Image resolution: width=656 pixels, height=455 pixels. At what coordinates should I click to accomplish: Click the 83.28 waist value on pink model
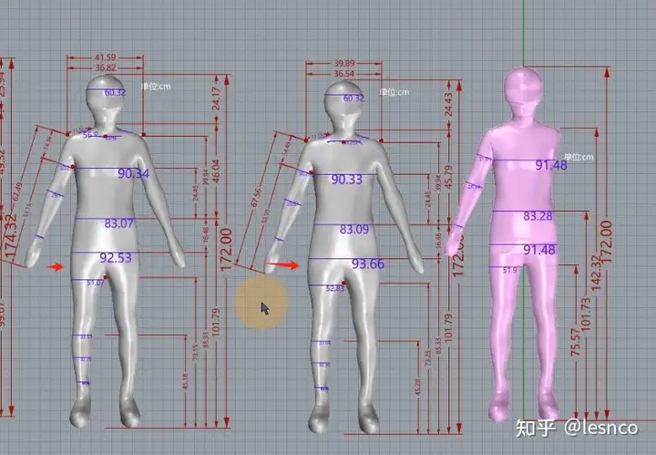[x=538, y=216]
